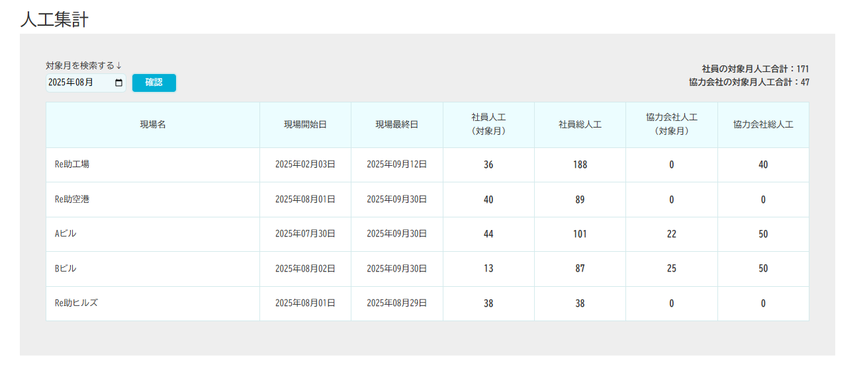Focus the 2025年08月 month input field

click(x=78, y=83)
